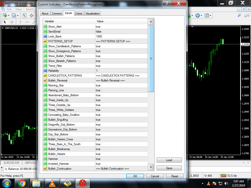251x188 pixels.
Task: Select the Show_Divergence_Patterns variable
Action: 65,51
